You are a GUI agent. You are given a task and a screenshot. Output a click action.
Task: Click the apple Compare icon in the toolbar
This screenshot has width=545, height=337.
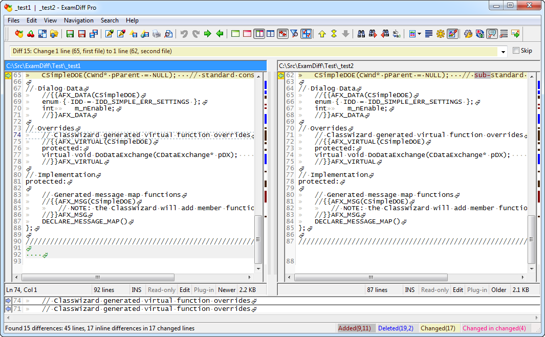click(x=19, y=34)
